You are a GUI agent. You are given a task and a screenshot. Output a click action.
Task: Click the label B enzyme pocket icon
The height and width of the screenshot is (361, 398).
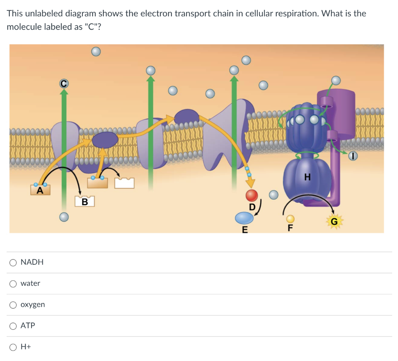point(85,201)
